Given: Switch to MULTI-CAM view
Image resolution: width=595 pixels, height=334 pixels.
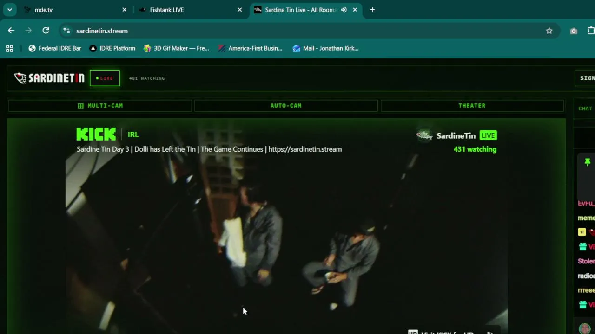Looking at the screenshot, I should [x=100, y=106].
